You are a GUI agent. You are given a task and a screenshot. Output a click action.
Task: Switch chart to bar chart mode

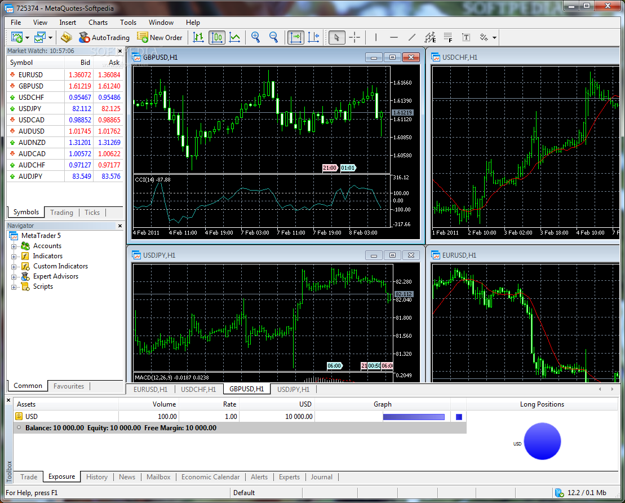[198, 37]
